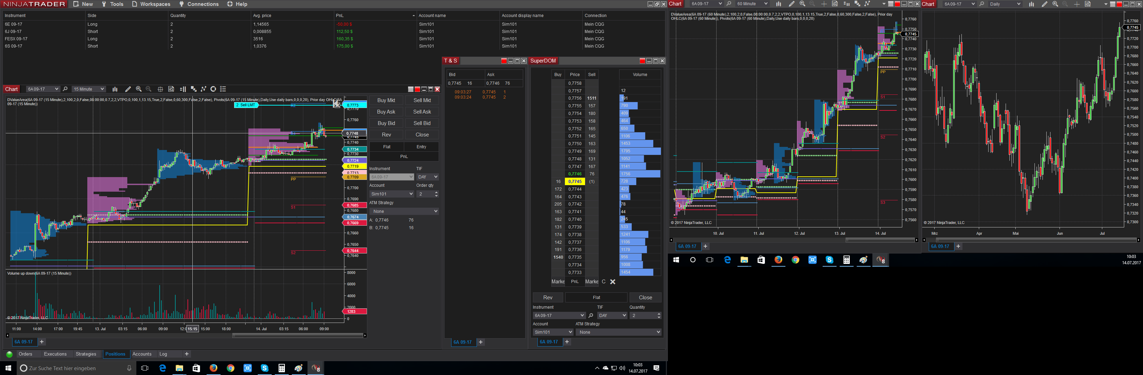
Task: Select crosshair cursor in 15 Minute chart
Action: [160, 89]
